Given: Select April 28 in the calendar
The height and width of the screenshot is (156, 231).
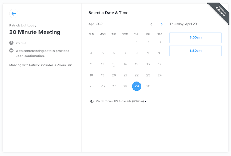Looking at the screenshot, I should pyautogui.click(x=125, y=86).
